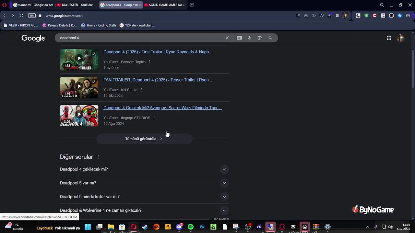The height and width of the screenshot is (233, 415).
Task: Click the QR code extension icon
Action: coord(383,16)
